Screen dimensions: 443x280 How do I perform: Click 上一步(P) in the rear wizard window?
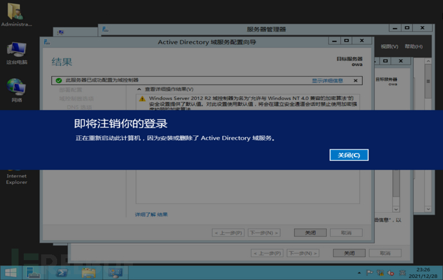(267, 253)
